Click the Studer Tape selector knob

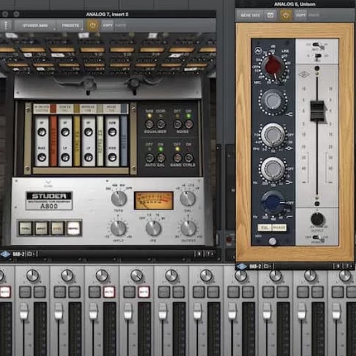click(119, 199)
